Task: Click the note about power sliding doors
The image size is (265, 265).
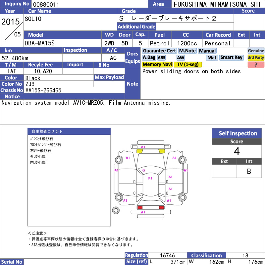Action: 191,71
